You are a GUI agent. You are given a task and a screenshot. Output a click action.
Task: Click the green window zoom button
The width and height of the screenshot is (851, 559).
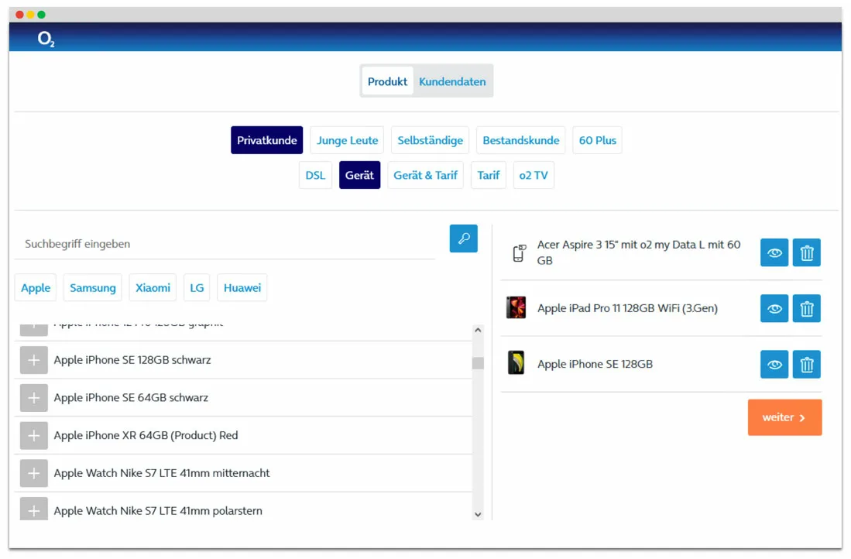(x=41, y=15)
